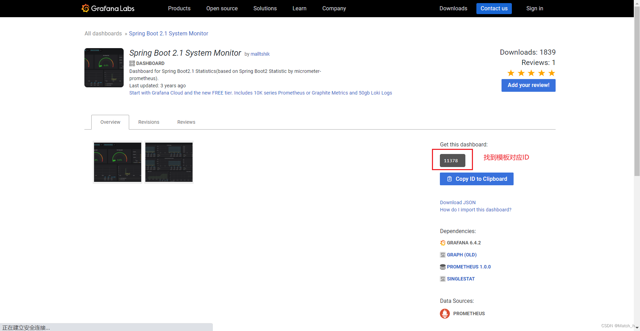Click Add your review! button
This screenshot has height=331, width=640.
click(528, 85)
